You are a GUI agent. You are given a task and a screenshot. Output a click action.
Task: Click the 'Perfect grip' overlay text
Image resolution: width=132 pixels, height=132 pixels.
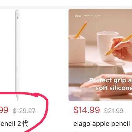point(111,80)
